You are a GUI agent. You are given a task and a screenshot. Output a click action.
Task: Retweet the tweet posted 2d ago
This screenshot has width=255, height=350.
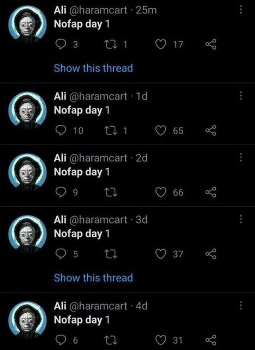point(111,192)
